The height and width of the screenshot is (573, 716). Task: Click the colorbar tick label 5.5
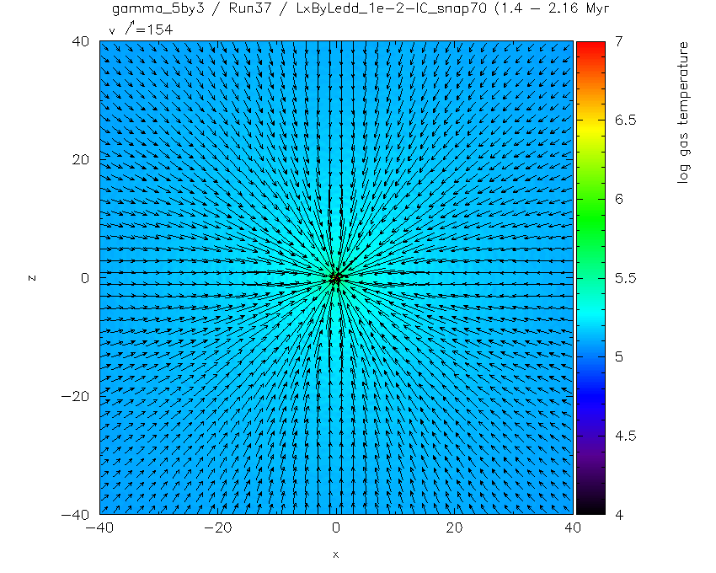(x=625, y=278)
